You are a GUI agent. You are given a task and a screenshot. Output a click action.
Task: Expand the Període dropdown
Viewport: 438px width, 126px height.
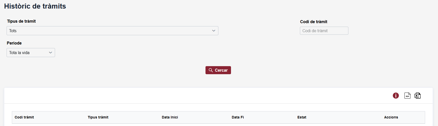tap(31, 53)
